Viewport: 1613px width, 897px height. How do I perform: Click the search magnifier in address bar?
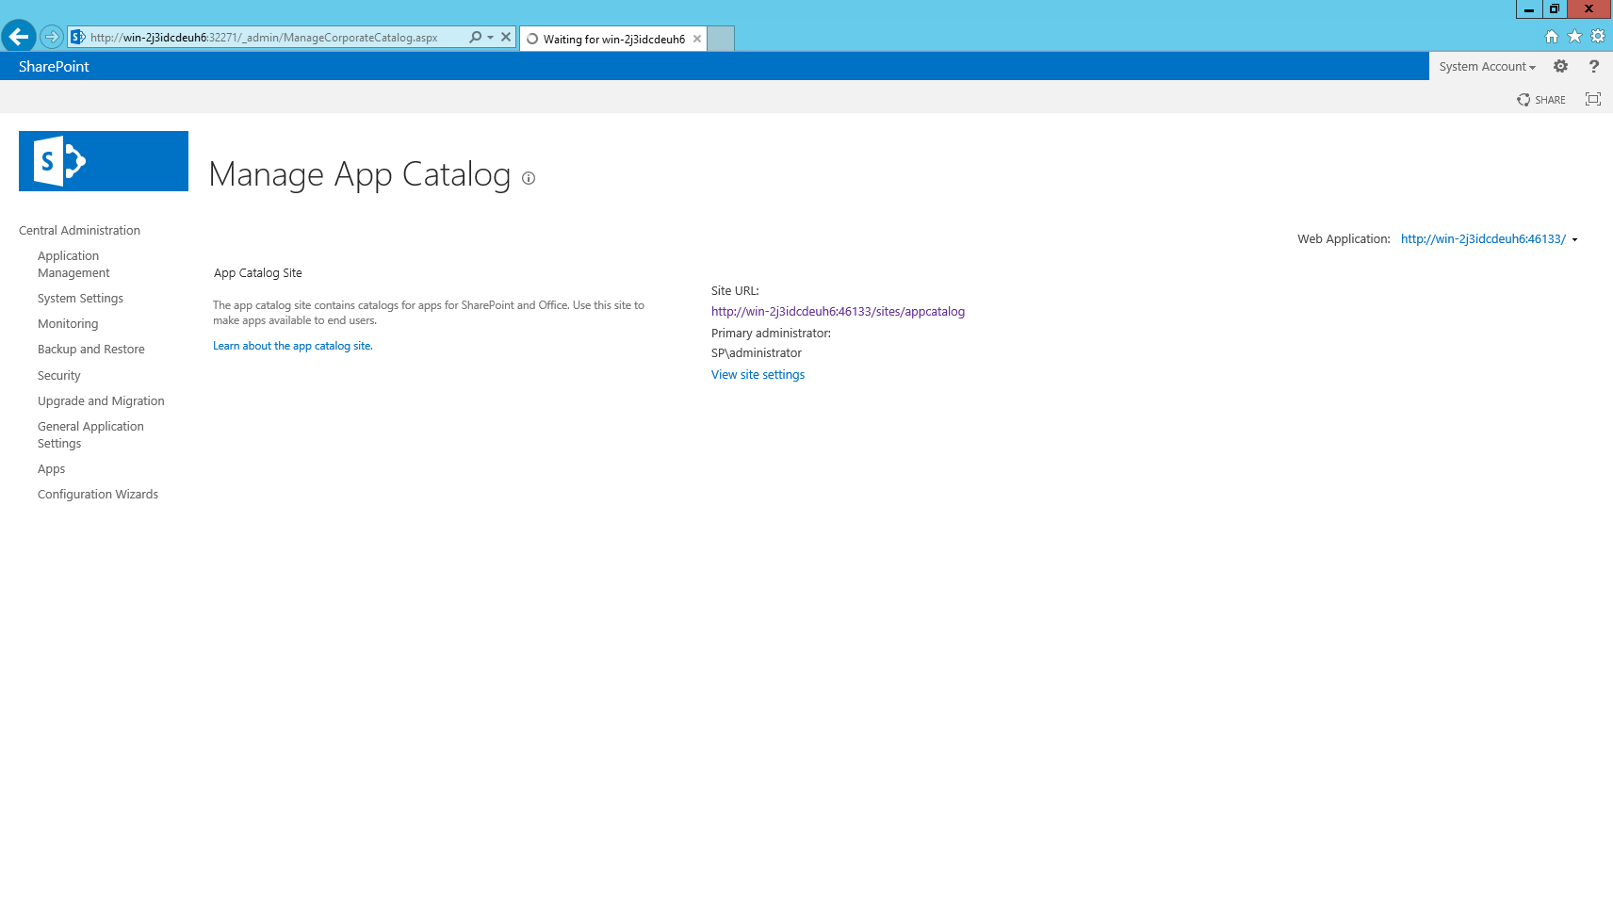pos(475,38)
